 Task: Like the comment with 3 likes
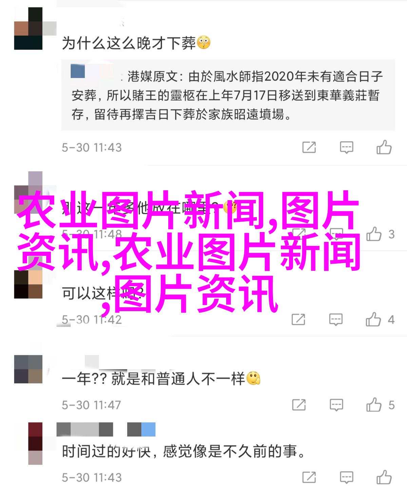373,234
